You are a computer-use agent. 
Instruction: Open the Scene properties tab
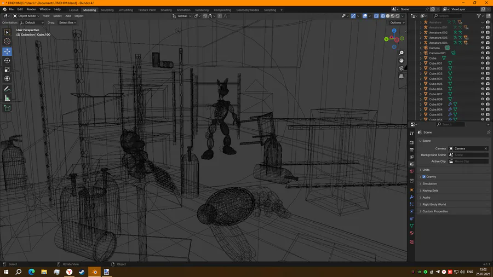point(411,164)
